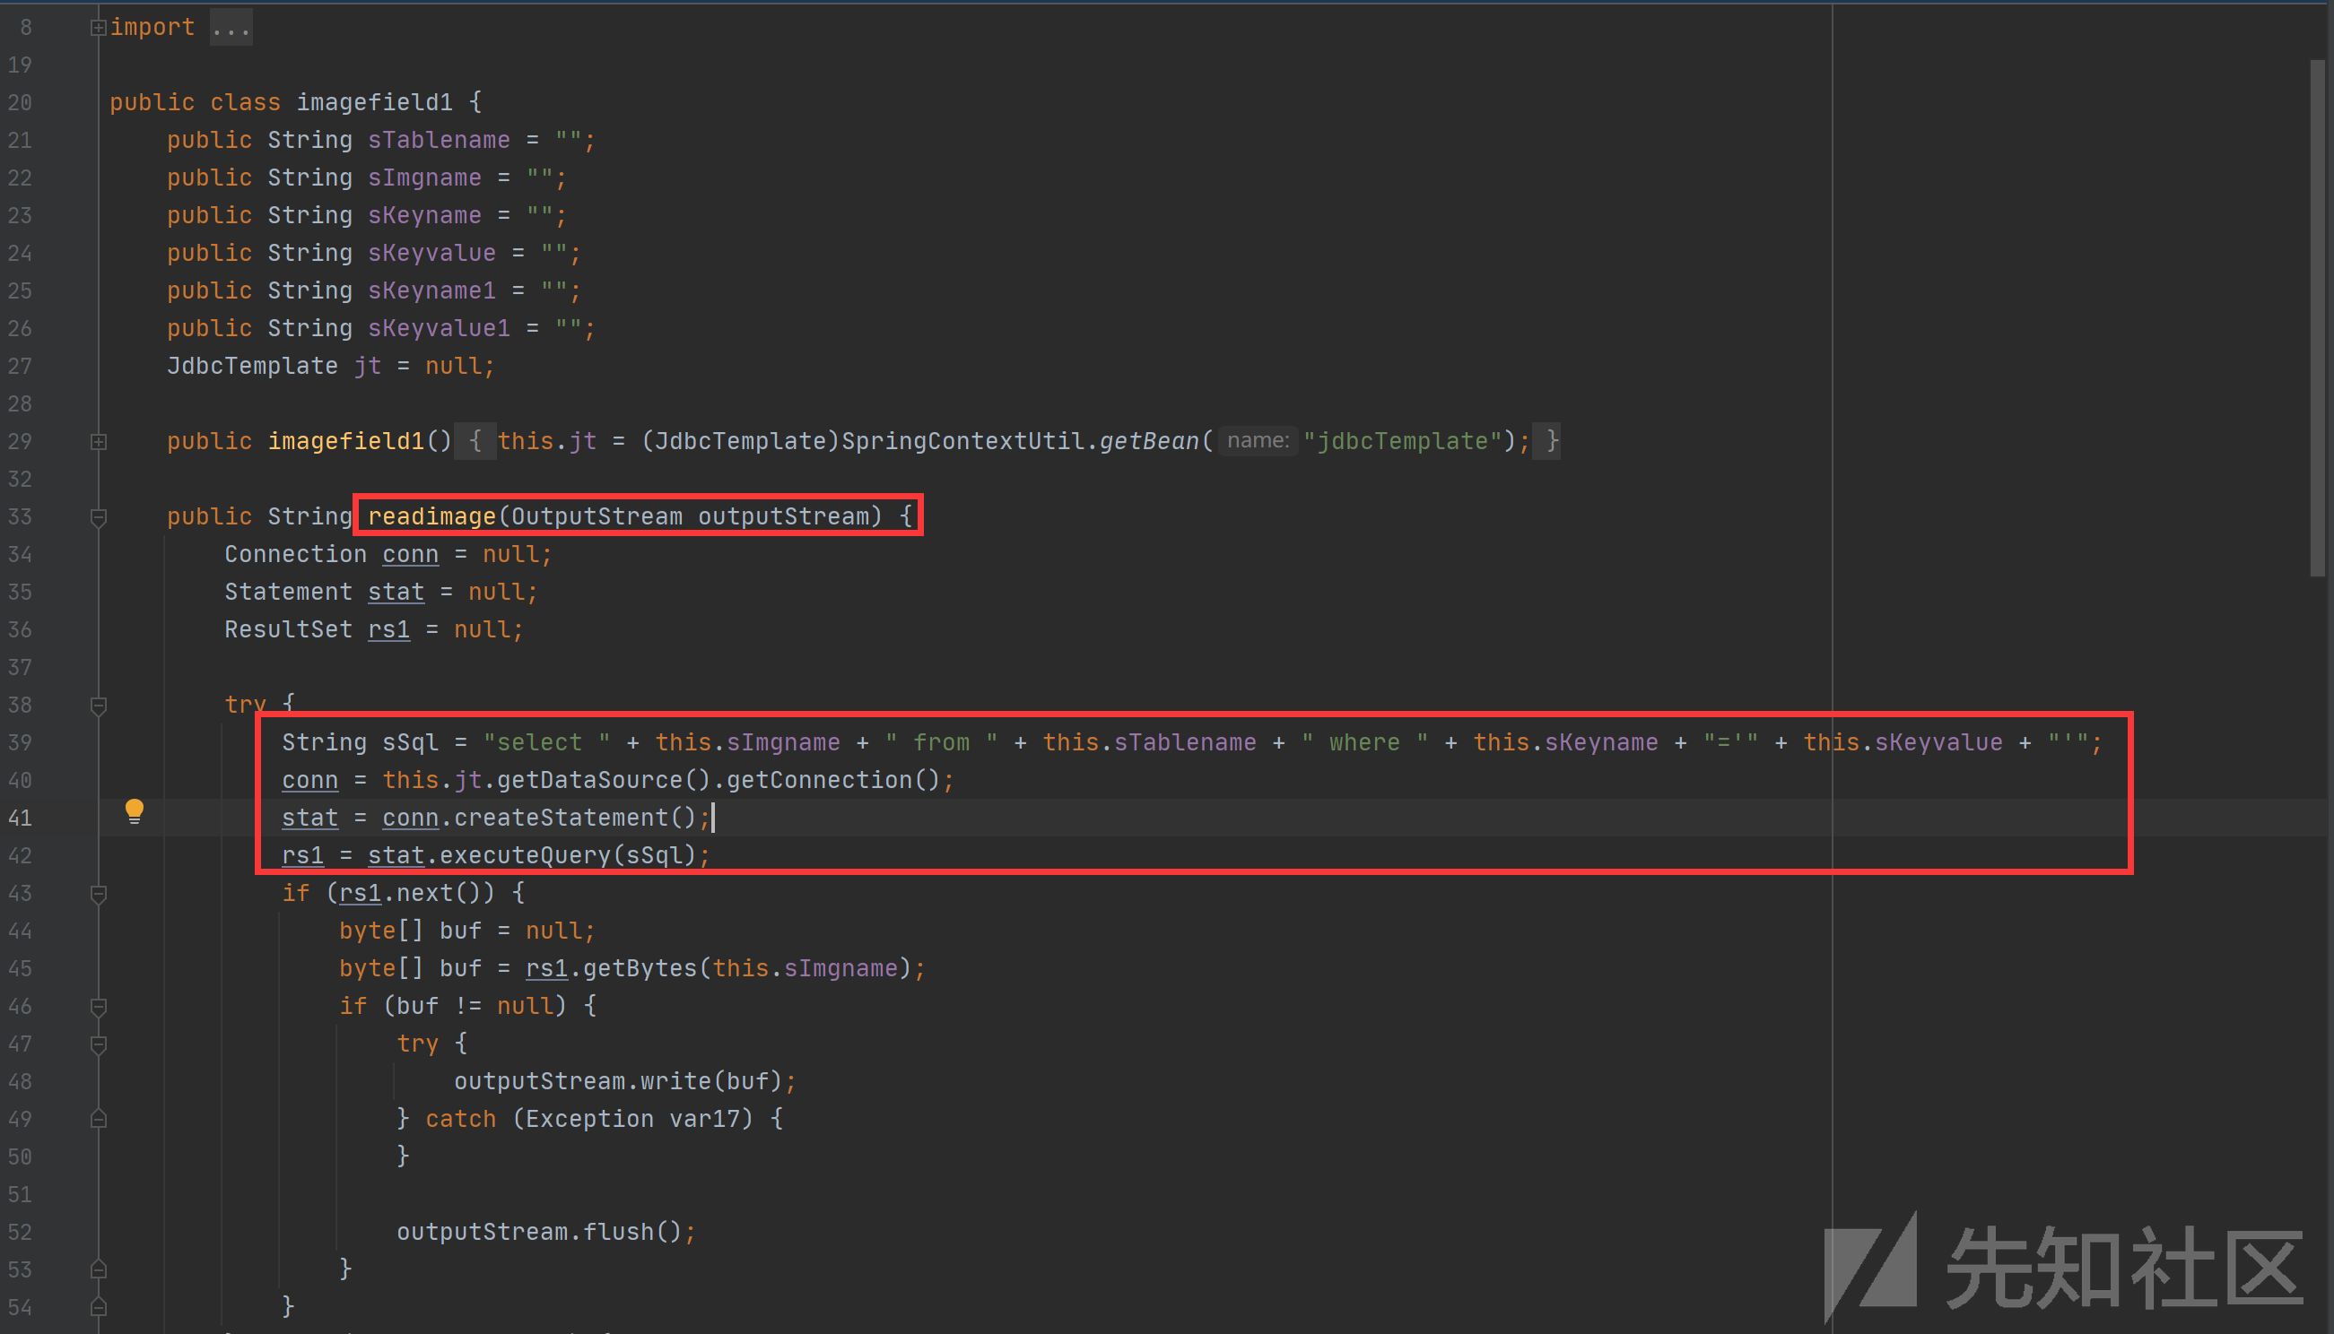Click JdbcTemplate type on line 27
This screenshot has height=1334, width=2334.
pyautogui.click(x=252, y=366)
